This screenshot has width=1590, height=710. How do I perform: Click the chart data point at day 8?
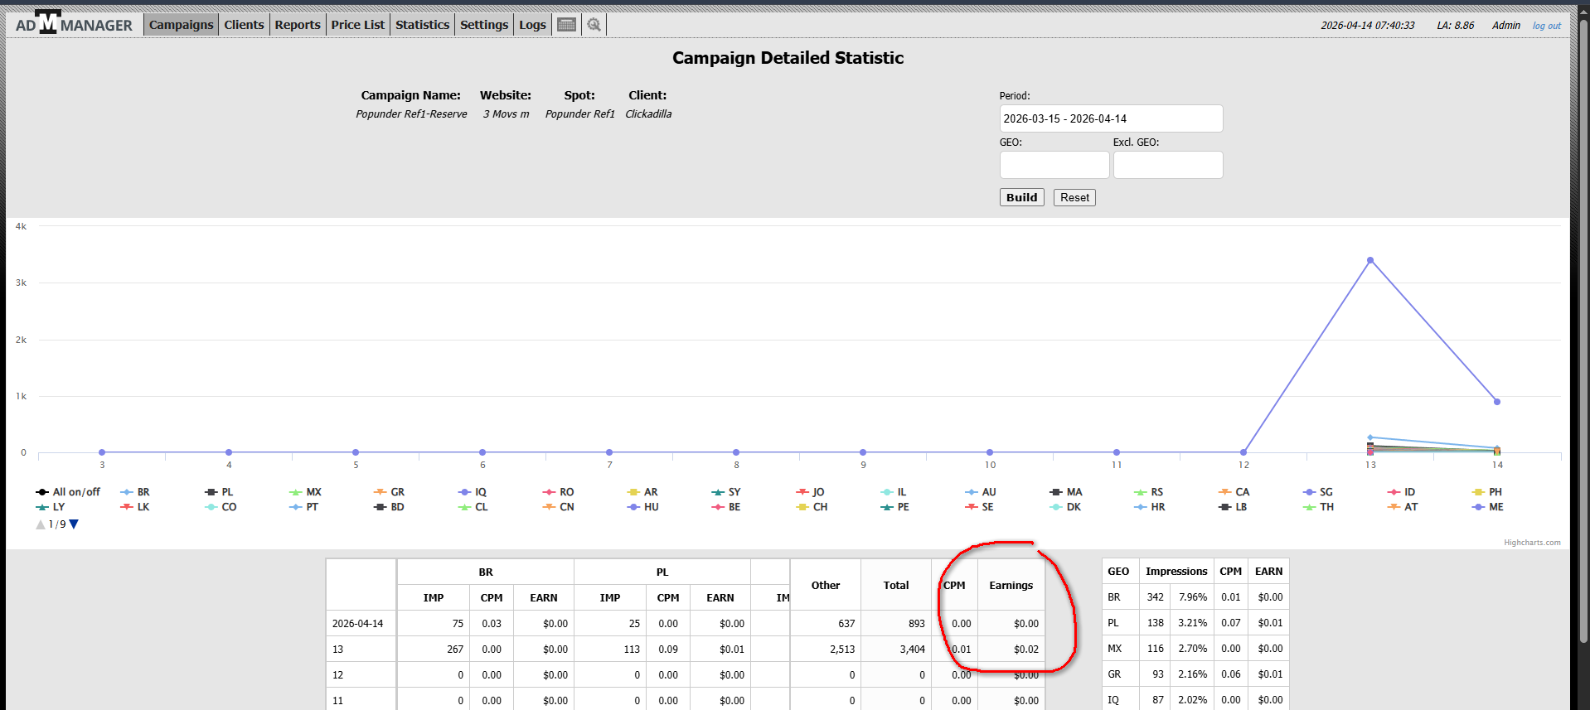pos(736,452)
